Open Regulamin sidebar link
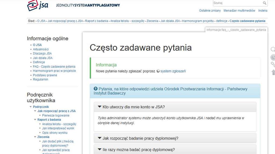This screenshot has height=154, width=275. pyautogui.click(x=41, y=79)
